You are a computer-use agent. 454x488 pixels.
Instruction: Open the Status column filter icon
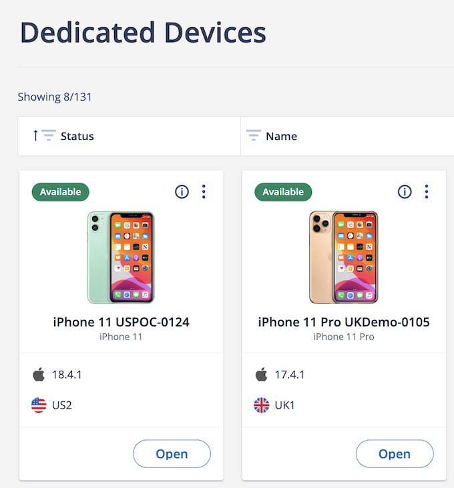[48, 136]
